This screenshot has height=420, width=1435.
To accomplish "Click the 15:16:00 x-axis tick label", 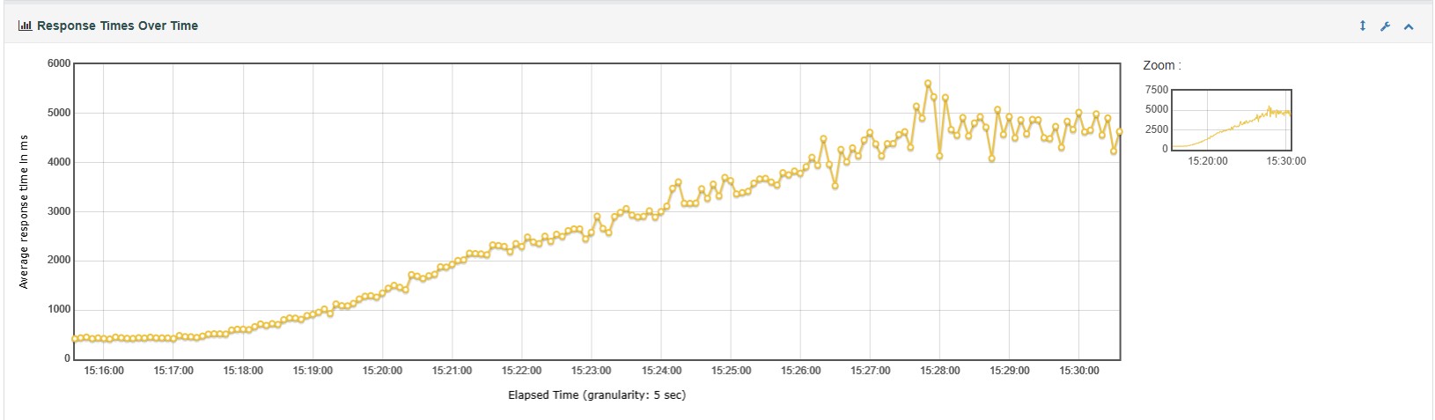I will [104, 371].
